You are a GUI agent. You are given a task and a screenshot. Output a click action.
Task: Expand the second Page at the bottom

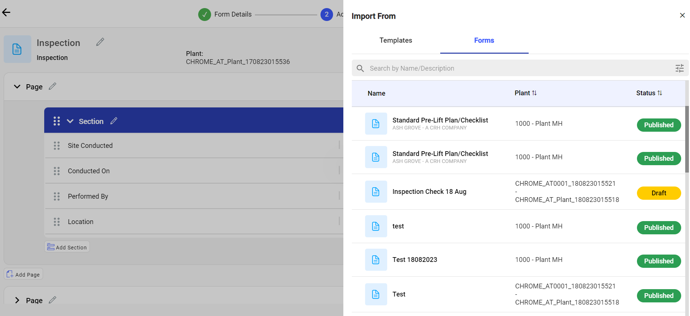point(17,300)
